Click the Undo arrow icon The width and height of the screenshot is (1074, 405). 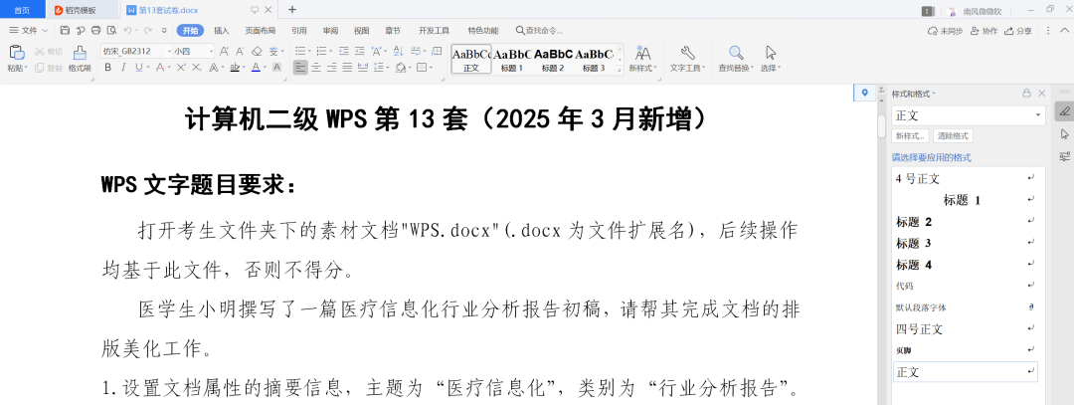(126, 30)
